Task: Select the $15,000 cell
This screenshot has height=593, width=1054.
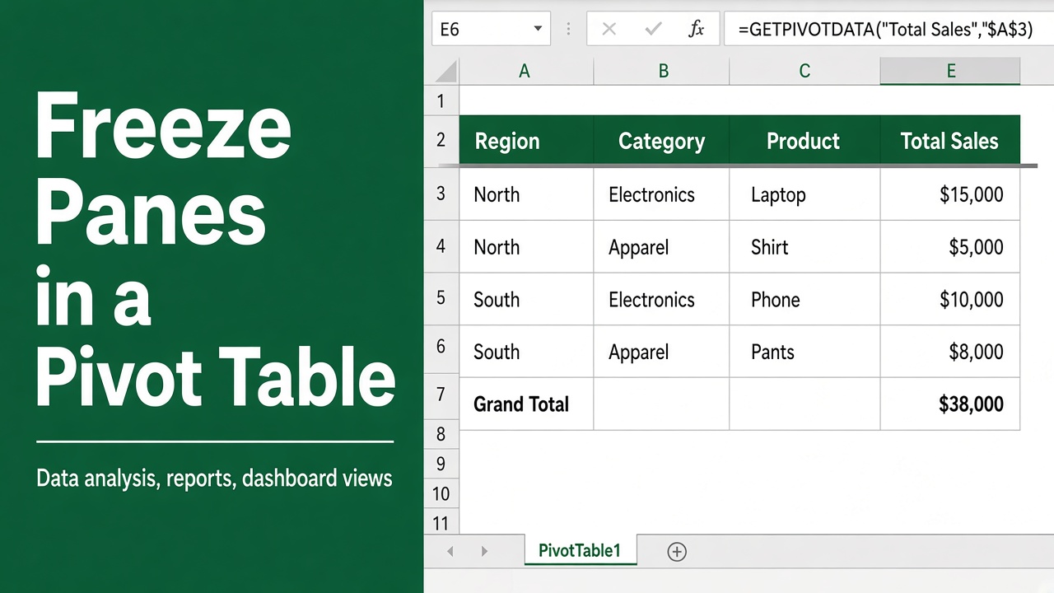Action: (950, 194)
